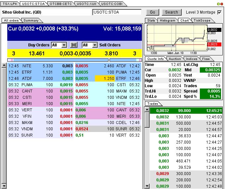Switch to the OTCBB:CETC symbol tab

coord(60,4)
